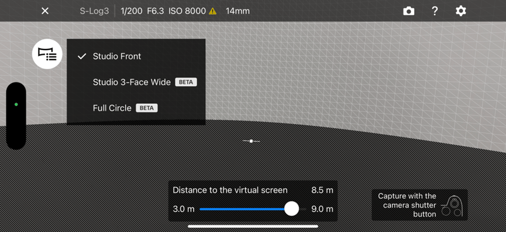The height and width of the screenshot is (232, 506).
Task: Open settings with the gear icon
Action: (460, 11)
